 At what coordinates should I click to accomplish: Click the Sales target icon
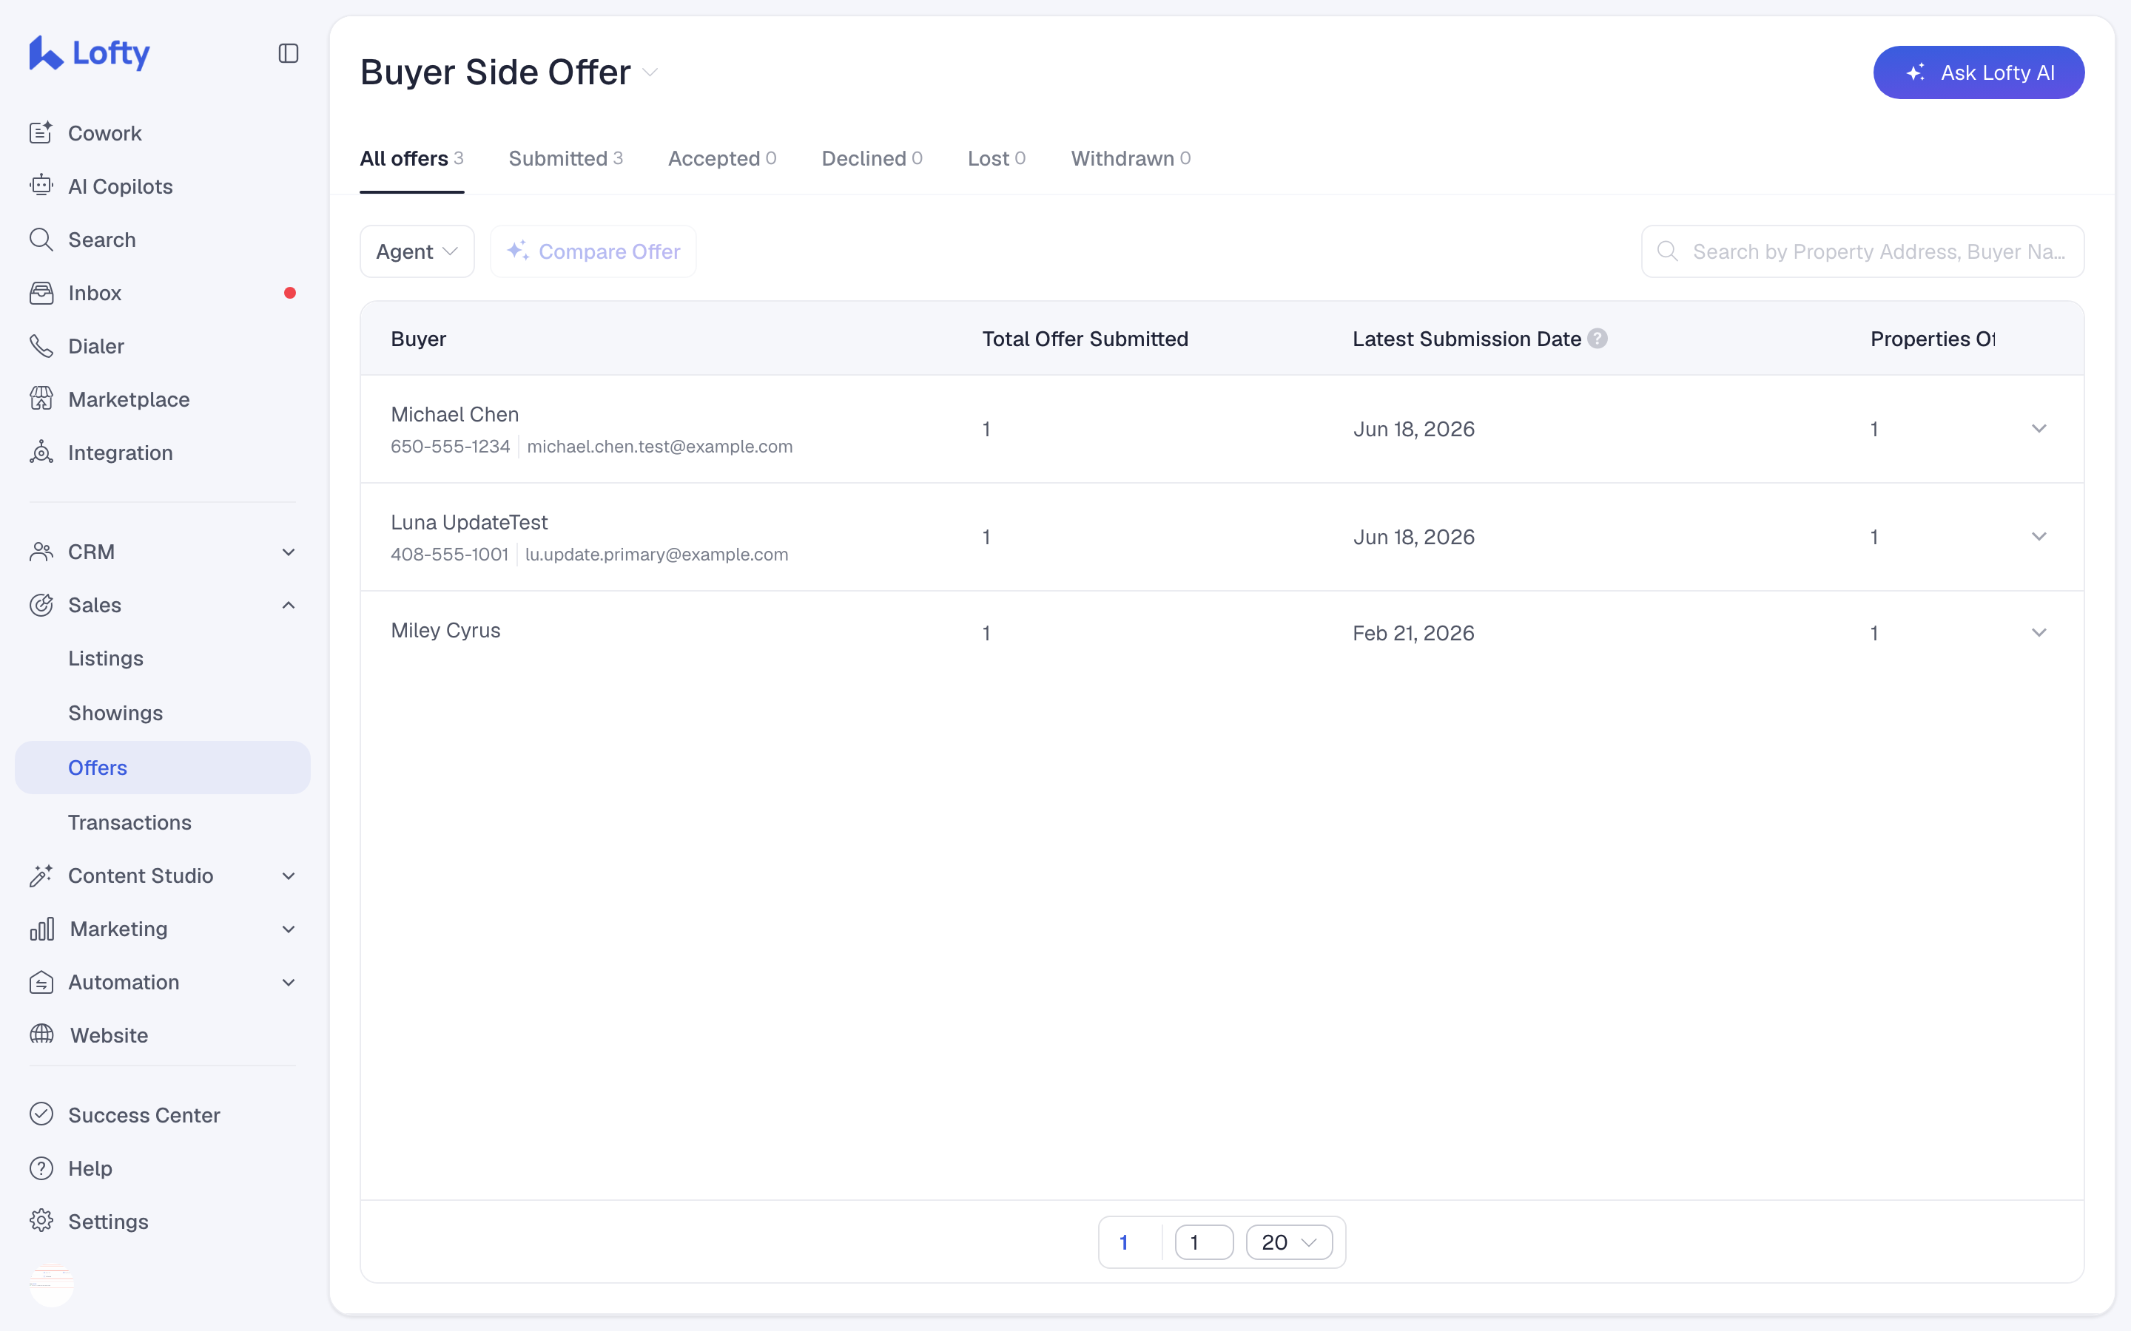41,605
